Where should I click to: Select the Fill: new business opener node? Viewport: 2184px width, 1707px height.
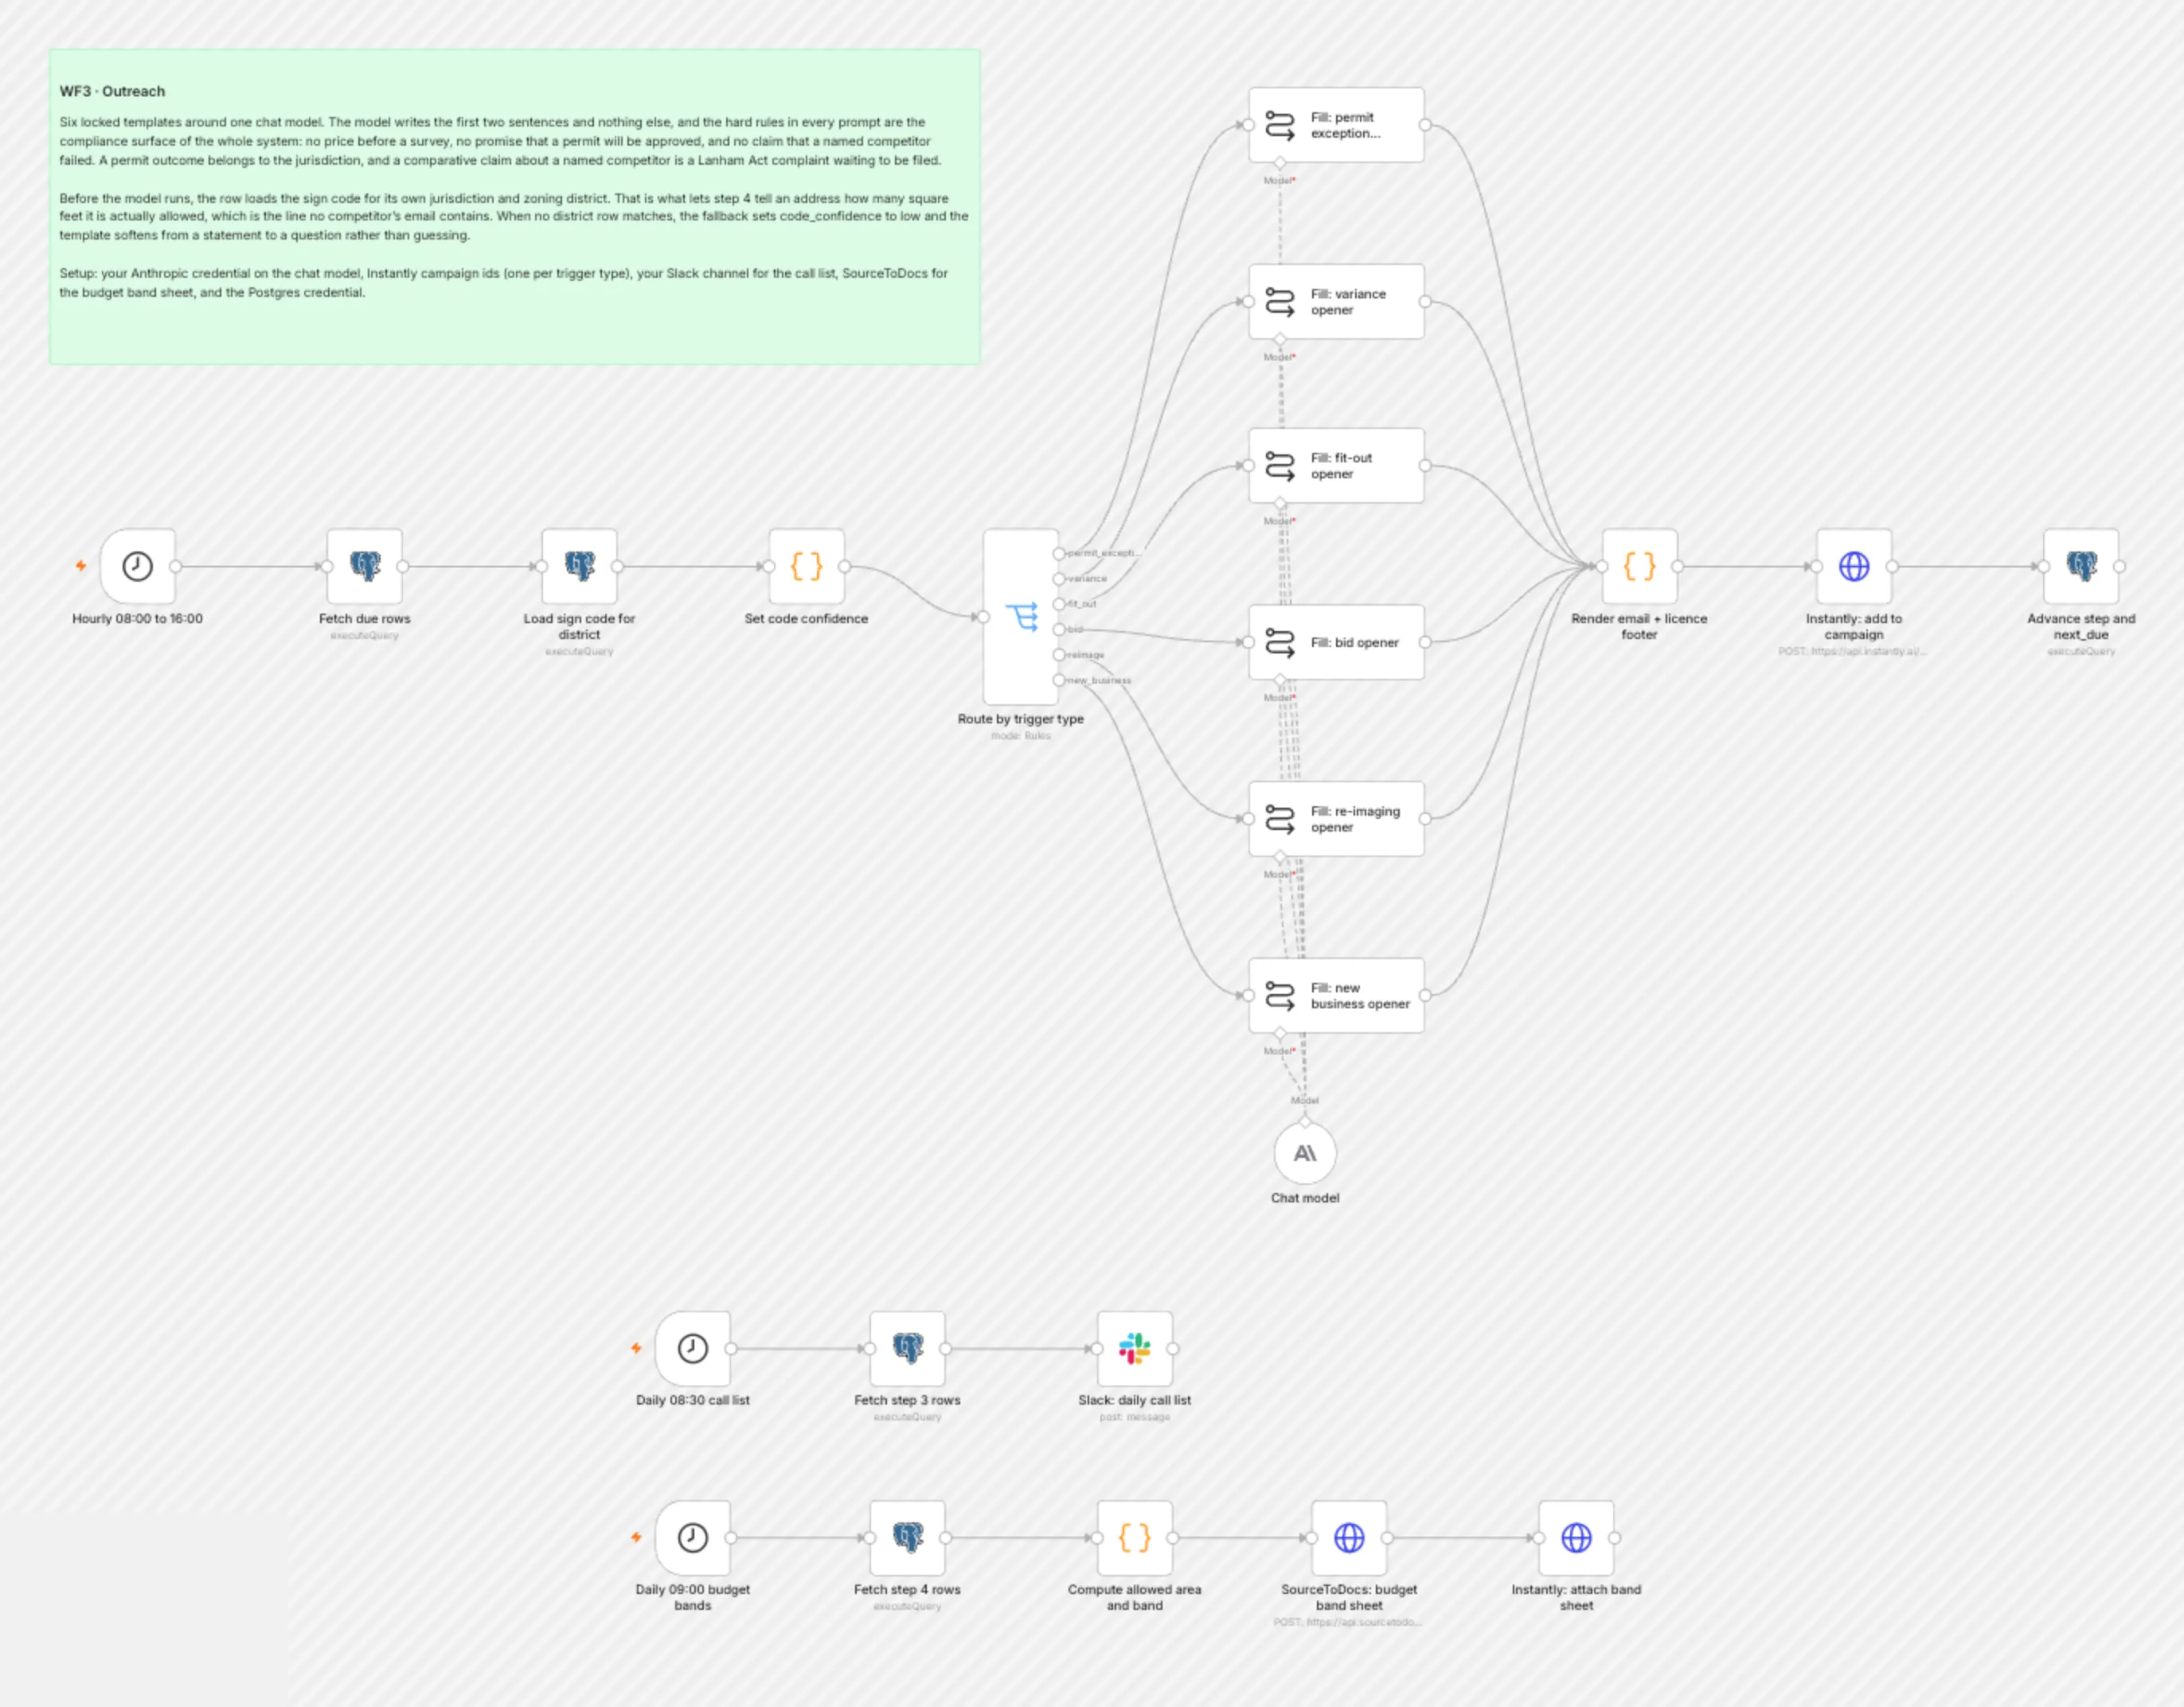(x=1336, y=995)
